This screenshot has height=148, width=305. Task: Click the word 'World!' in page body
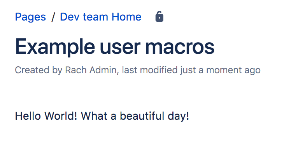point(61,116)
